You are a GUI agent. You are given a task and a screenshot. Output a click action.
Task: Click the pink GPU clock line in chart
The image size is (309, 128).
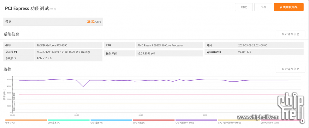[154, 94]
